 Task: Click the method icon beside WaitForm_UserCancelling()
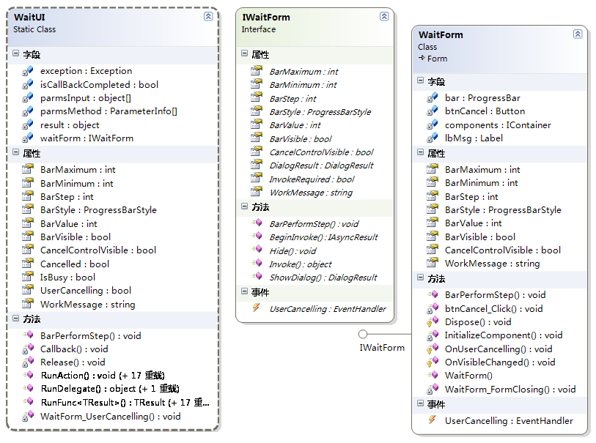28,416
